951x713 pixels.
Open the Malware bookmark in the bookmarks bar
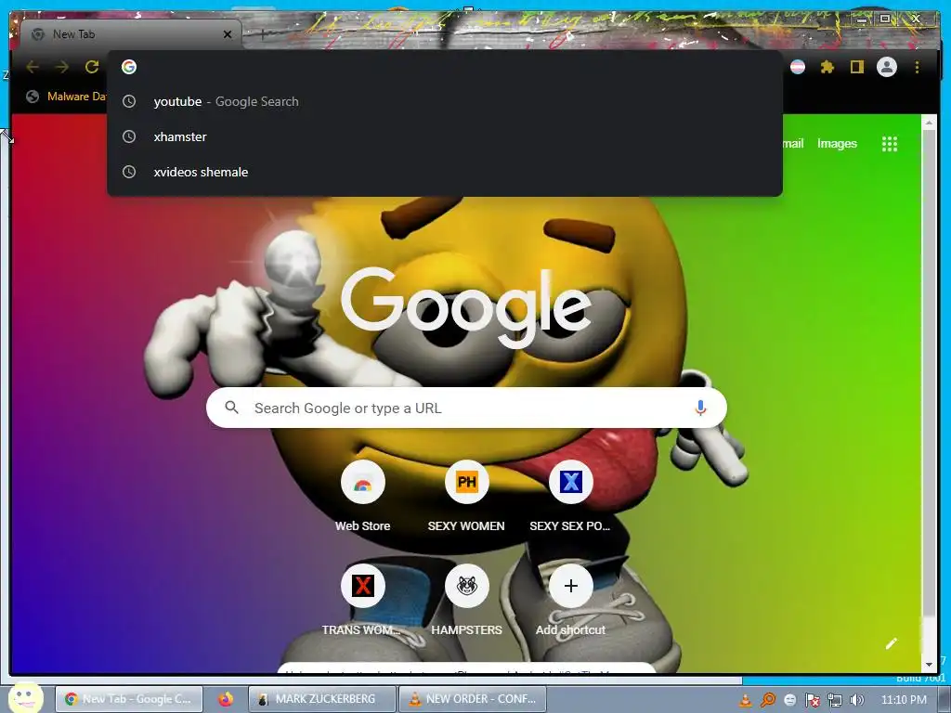click(x=67, y=97)
